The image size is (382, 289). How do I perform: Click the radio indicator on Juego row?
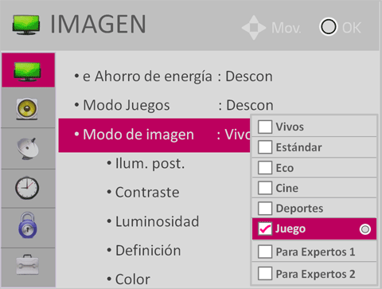pos(365,229)
